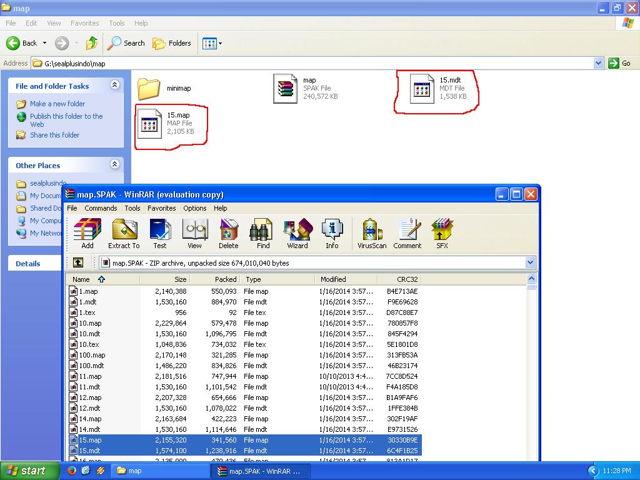Select the minimap folder
The height and width of the screenshot is (480, 640).
click(164, 88)
